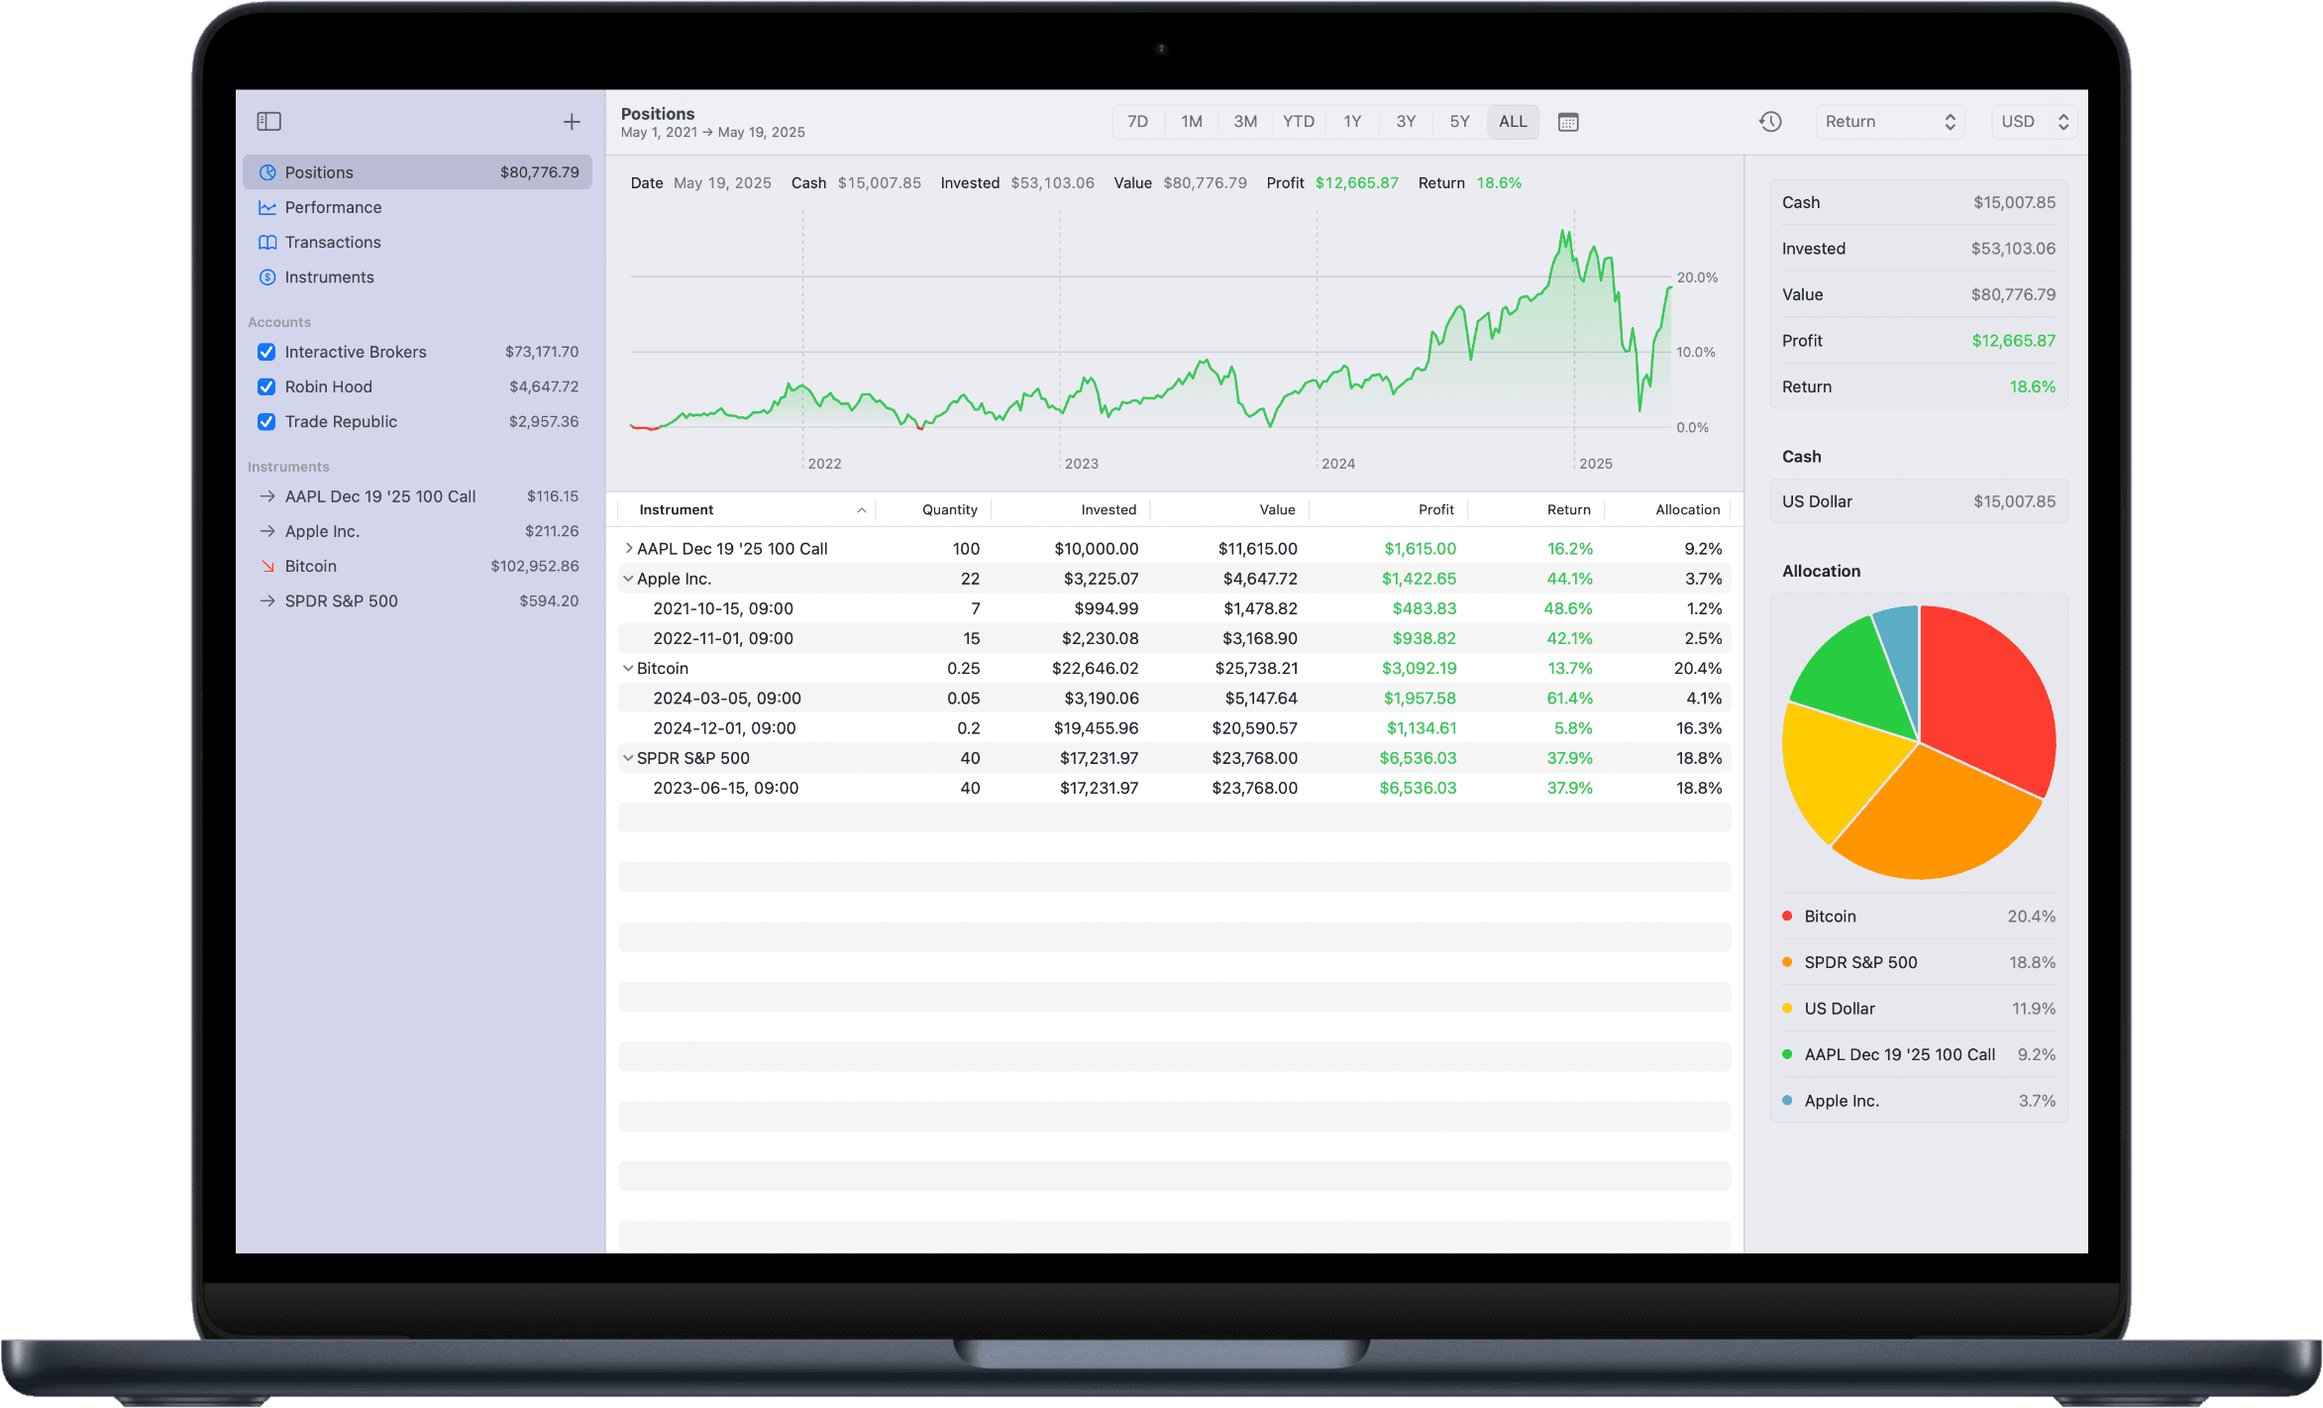Open the USD currency dropdown
2323x1408 pixels.
(2033, 121)
